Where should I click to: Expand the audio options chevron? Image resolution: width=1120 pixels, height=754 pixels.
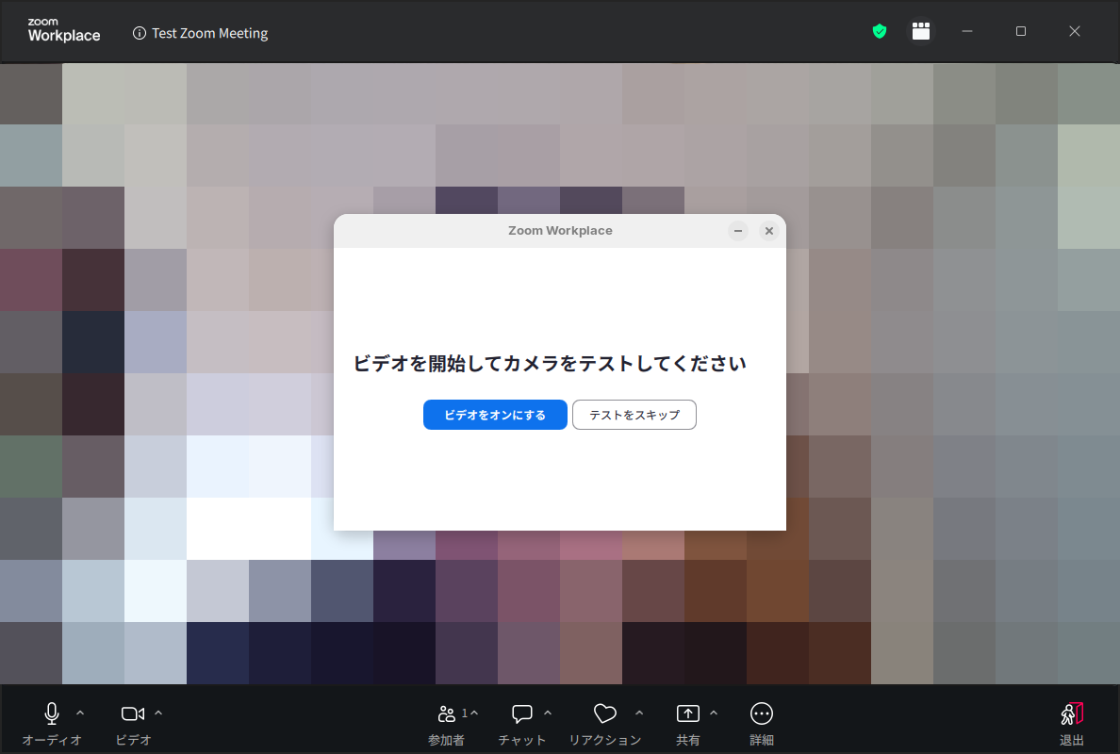[80, 713]
